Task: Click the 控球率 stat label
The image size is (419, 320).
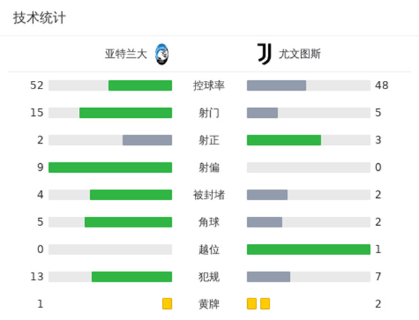Action: [x=209, y=86]
